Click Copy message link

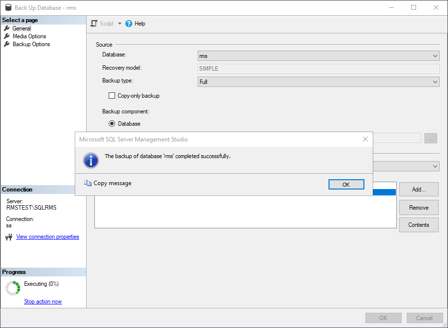pyautogui.click(x=112, y=183)
